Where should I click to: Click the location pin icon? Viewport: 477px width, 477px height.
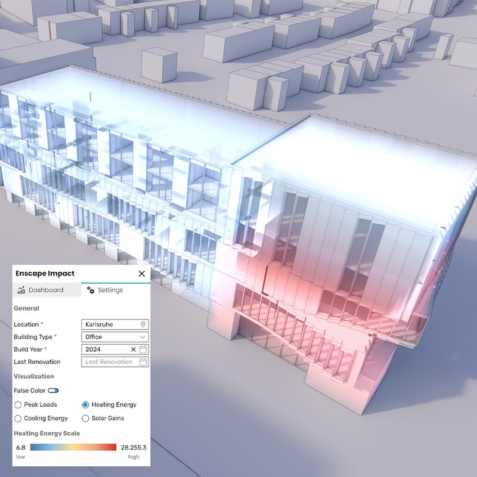click(x=143, y=324)
